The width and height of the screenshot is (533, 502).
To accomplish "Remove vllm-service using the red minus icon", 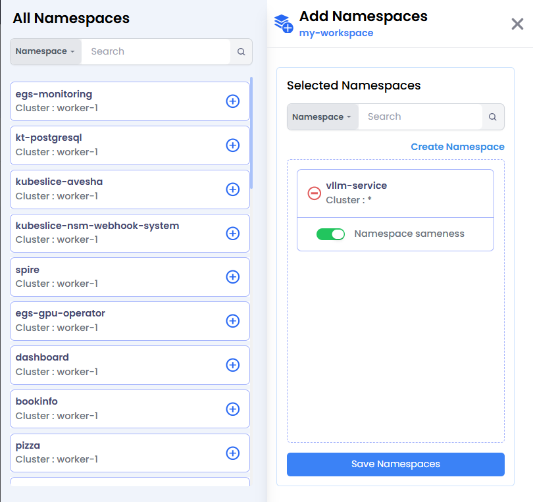I will pyautogui.click(x=315, y=193).
